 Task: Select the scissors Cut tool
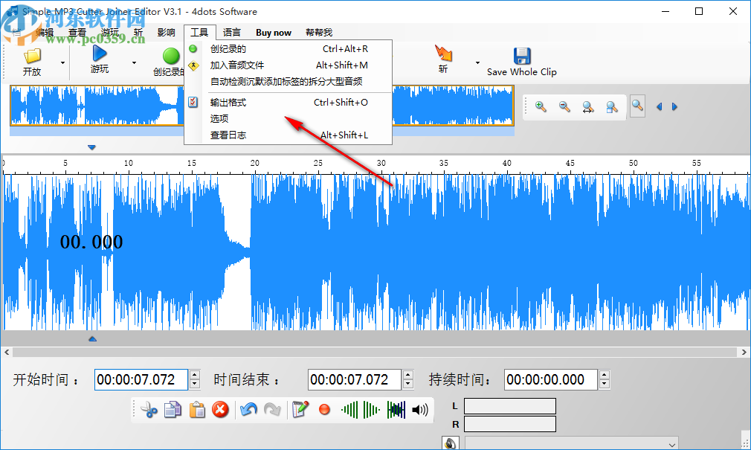coord(149,409)
